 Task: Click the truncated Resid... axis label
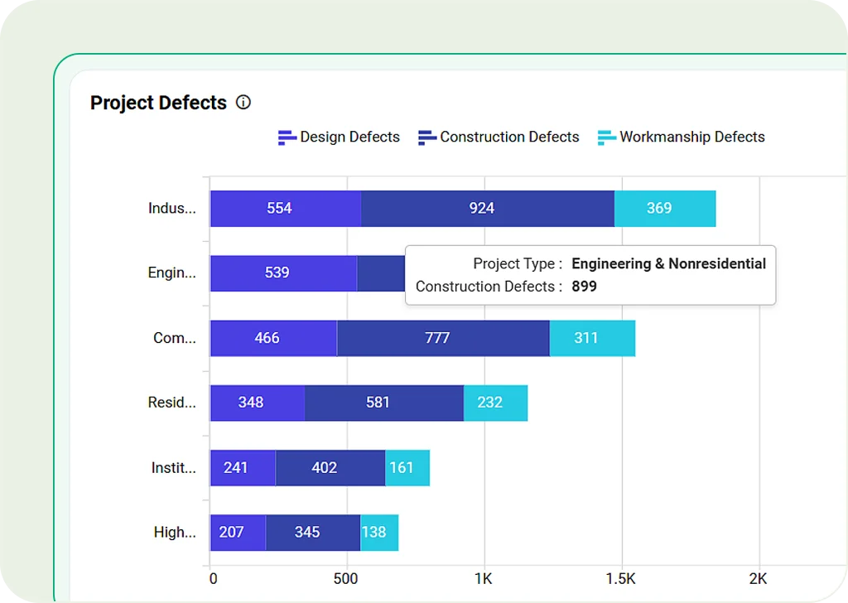click(172, 403)
